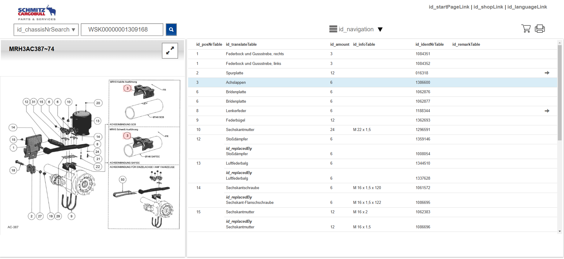The width and height of the screenshot is (564, 259).
Task: Click ident number 1062876
Action: (423, 92)
